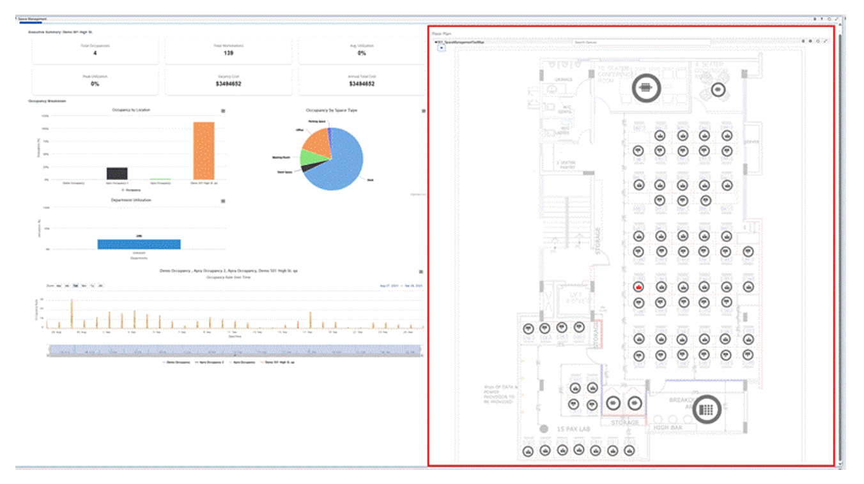The image size is (864, 484).
Task: Switch to the Space Management tab
Action: 31,19
